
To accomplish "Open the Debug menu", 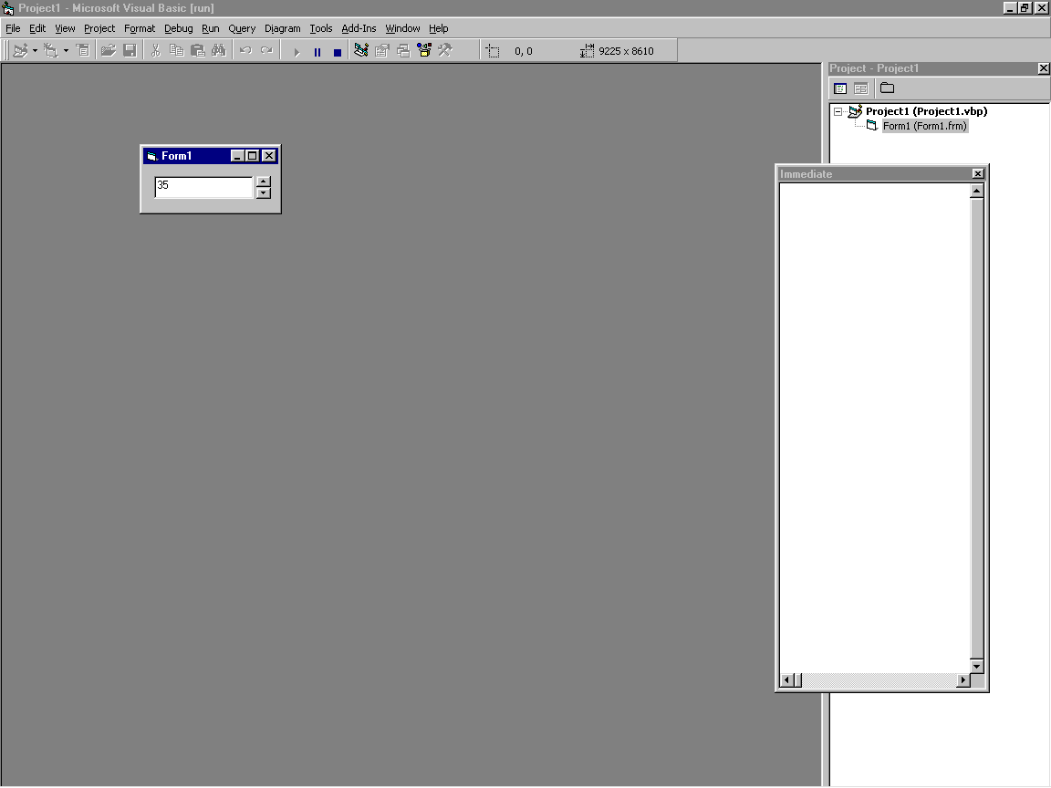I will tap(178, 28).
